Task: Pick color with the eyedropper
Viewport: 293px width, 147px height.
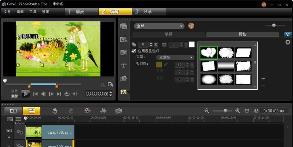Action: [x=165, y=64]
